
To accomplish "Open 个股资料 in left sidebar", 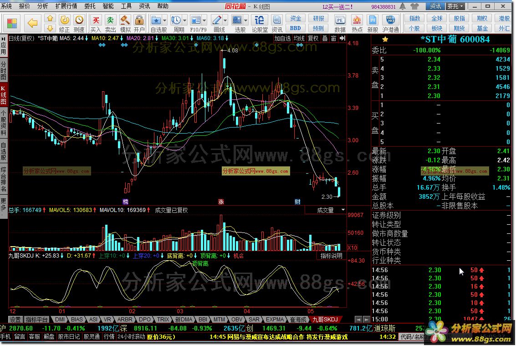I will click(4, 123).
